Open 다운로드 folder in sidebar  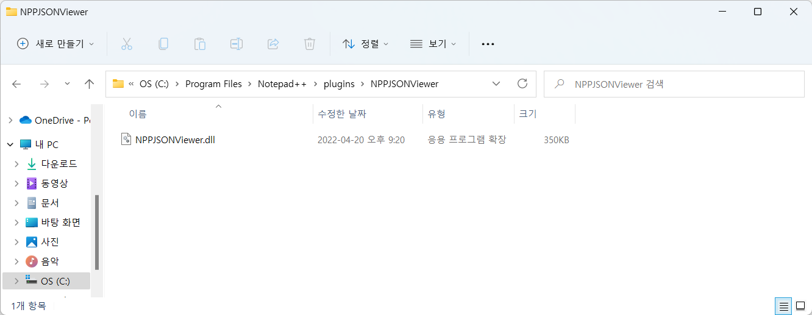(52, 164)
